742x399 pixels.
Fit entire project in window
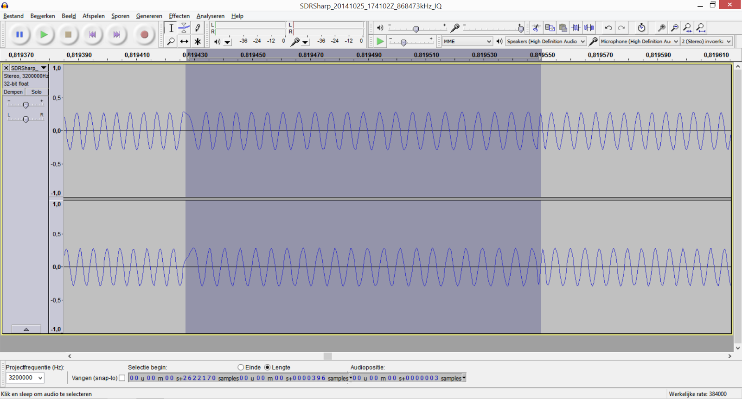pos(701,28)
